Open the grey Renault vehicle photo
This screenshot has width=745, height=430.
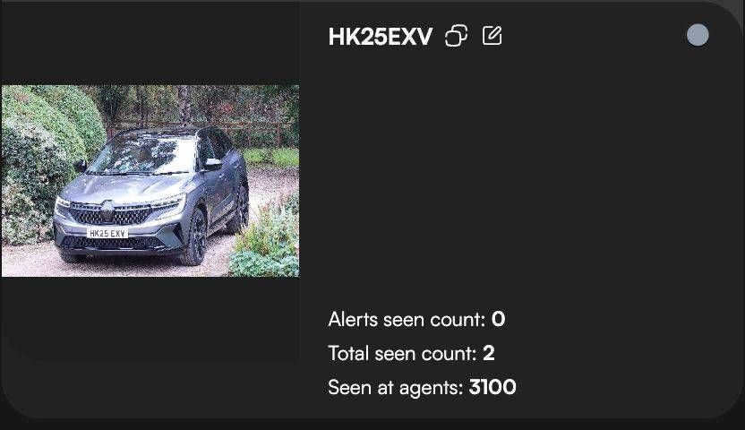(150, 181)
